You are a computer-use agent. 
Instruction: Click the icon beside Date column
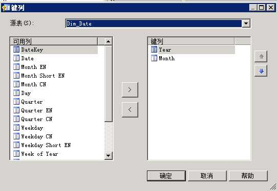[x=16, y=58]
